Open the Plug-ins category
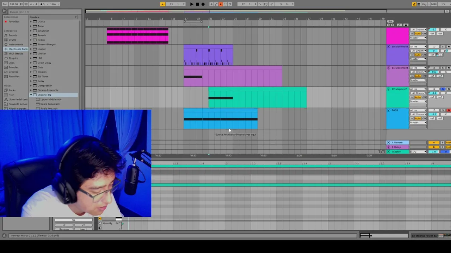The height and width of the screenshot is (253, 451). pos(13,58)
